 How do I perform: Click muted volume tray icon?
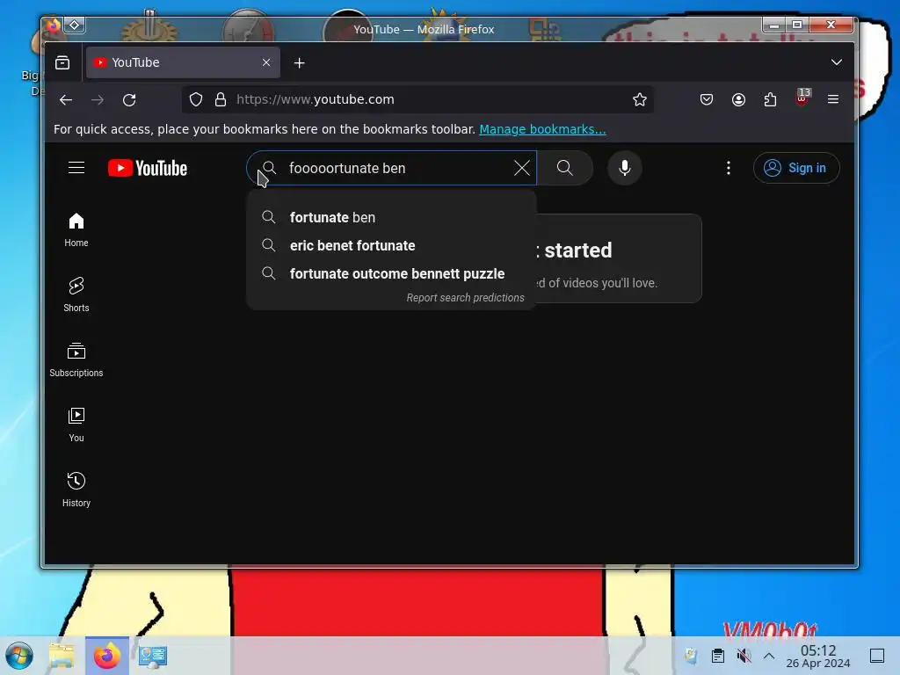(744, 656)
